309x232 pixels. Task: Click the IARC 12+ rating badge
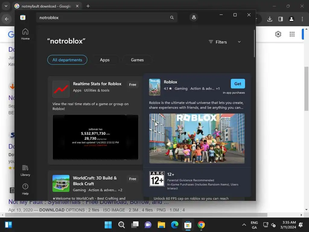(x=157, y=179)
